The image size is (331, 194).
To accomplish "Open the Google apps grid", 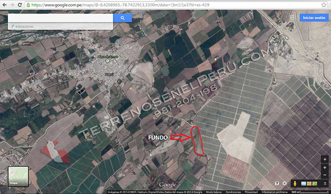I will [x=292, y=18].
